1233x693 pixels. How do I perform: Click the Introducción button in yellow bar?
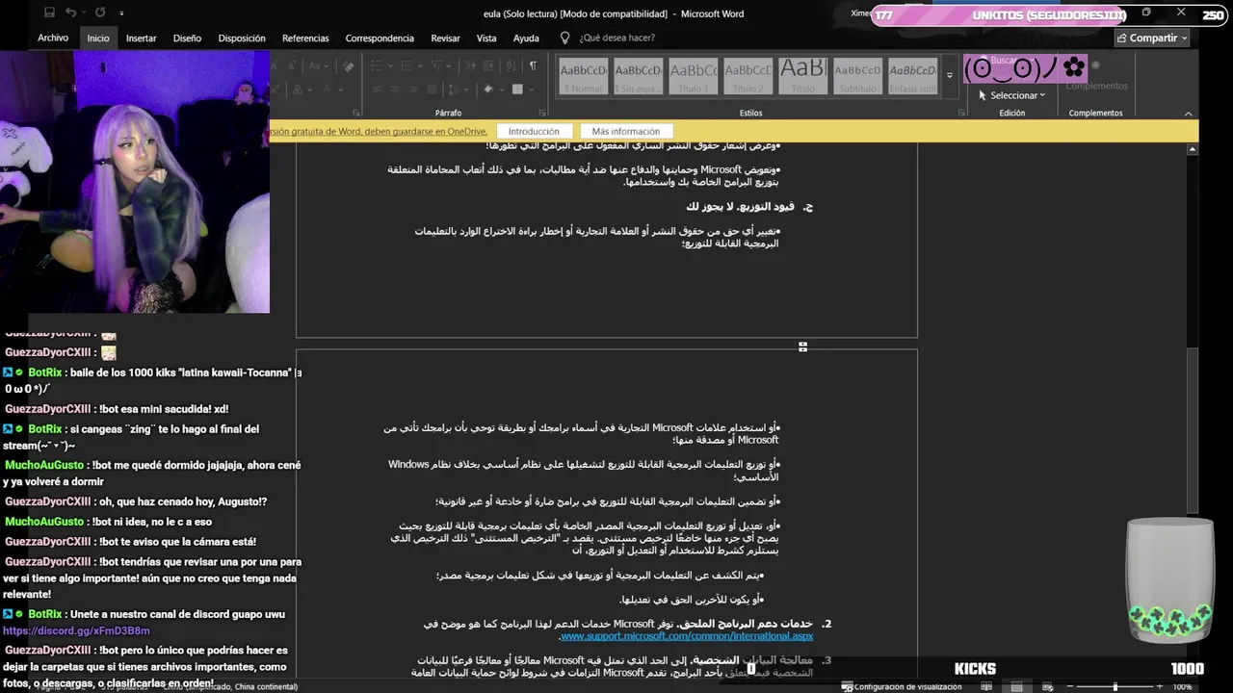point(534,131)
